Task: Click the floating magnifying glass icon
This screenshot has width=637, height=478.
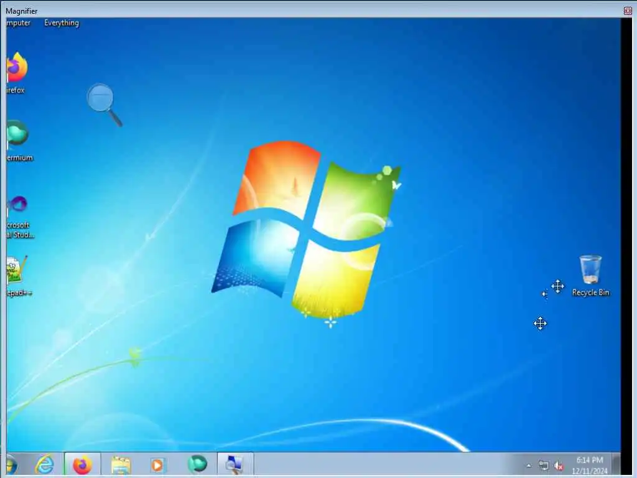Action: [x=104, y=105]
